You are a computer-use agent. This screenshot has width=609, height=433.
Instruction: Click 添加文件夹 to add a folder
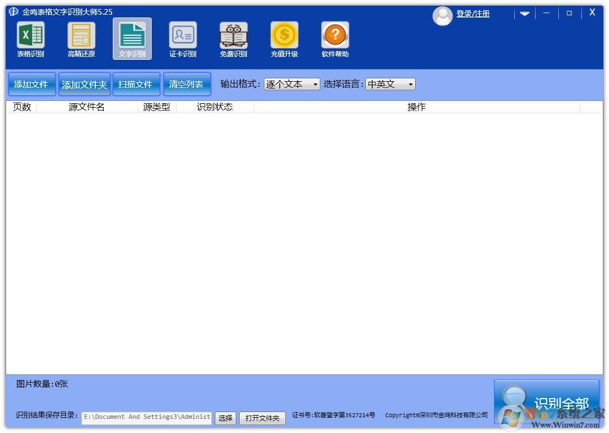pyautogui.click(x=84, y=83)
